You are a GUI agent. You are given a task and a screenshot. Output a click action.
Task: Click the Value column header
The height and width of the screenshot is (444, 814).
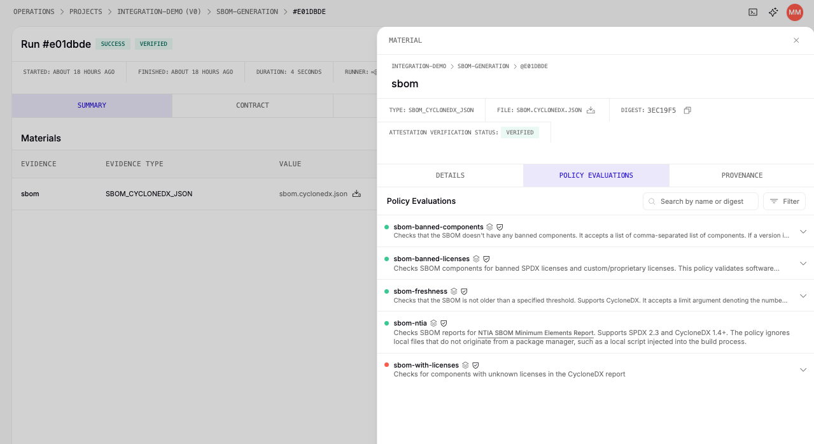pyautogui.click(x=290, y=164)
